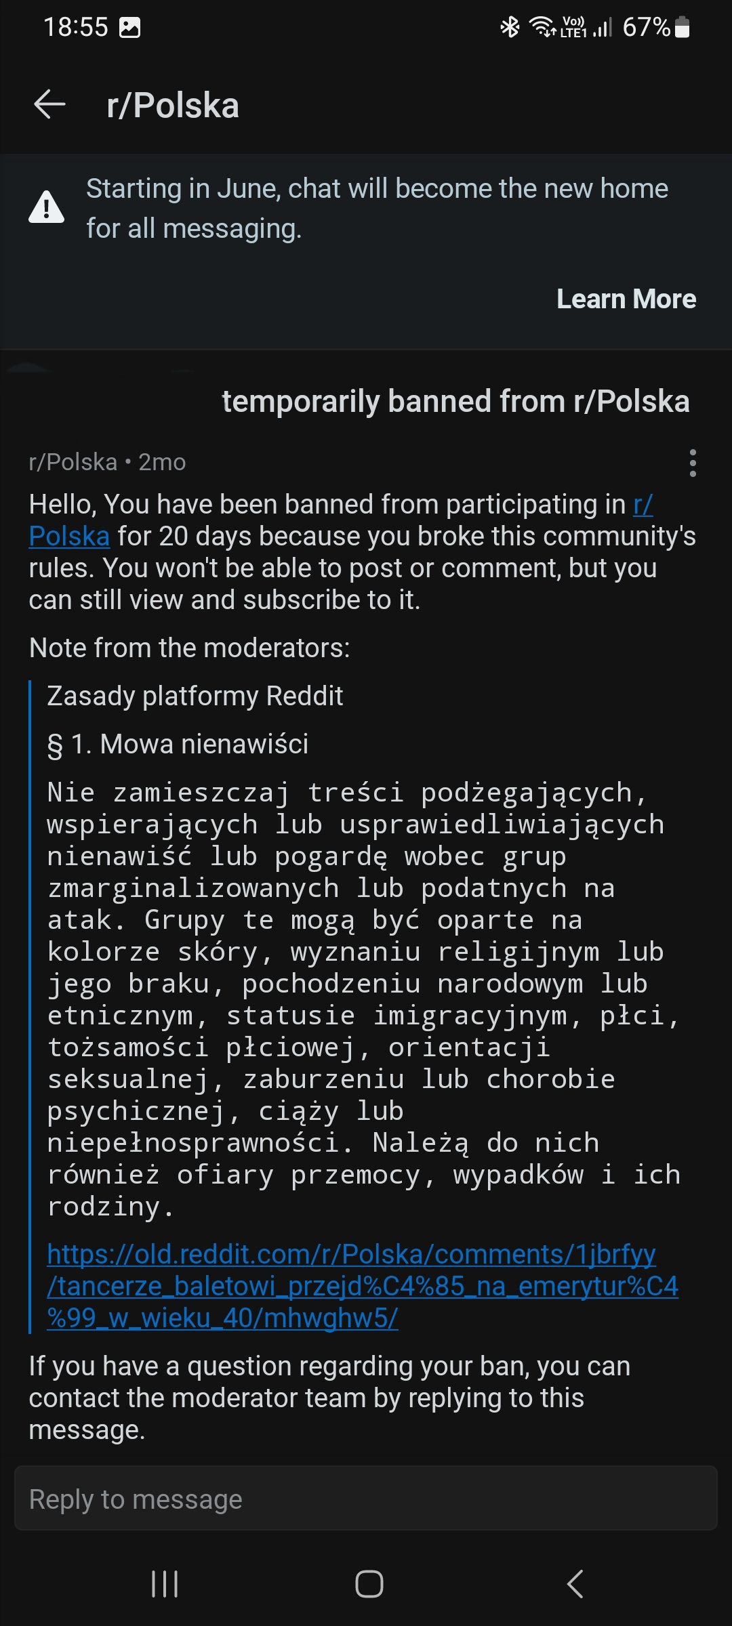Screen dimensions: 732x1626
Task: Tap the Reply to message field
Action: pos(366,1499)
